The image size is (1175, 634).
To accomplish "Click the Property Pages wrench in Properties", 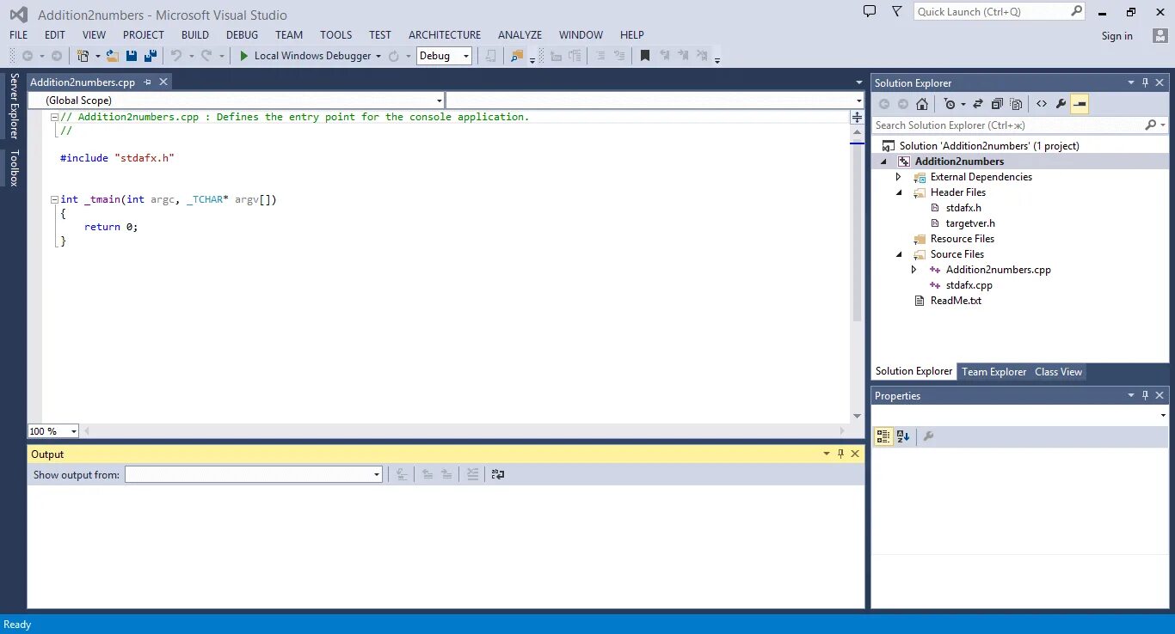I will click(x=928, y=436).
